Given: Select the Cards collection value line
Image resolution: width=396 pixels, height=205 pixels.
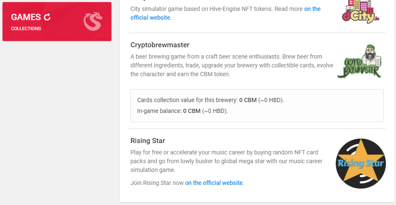Looking at the screenshot, I should pos(210,100).
